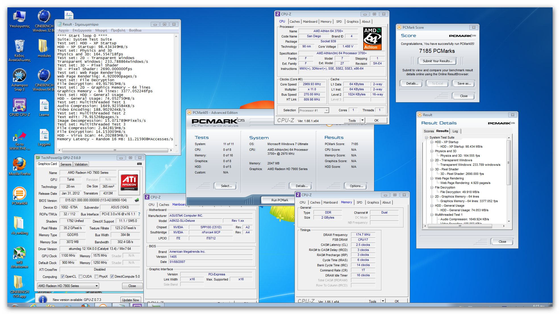Open CINEBENCH Windows 32 Bit shortcut
The image size is (560, 314).
[44, 21]
